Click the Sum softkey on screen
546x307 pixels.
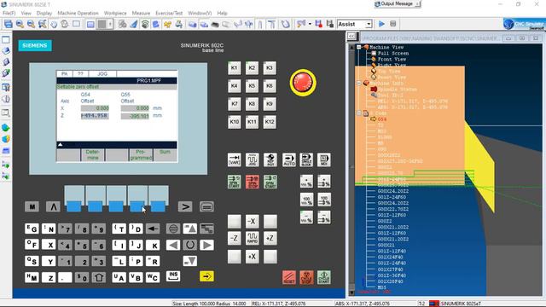point(165,155)
